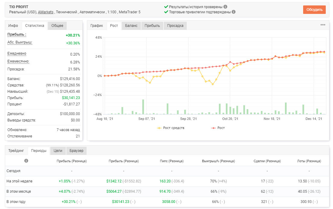Open the Баланс chart tab

click(x=131, y=25)
